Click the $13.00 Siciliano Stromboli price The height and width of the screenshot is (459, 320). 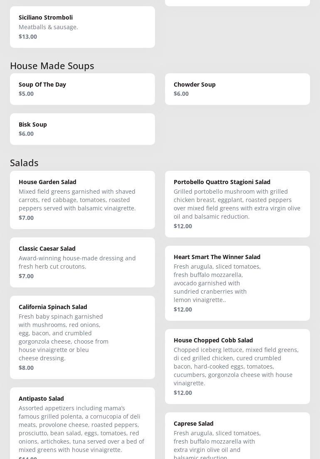(28, 37)
